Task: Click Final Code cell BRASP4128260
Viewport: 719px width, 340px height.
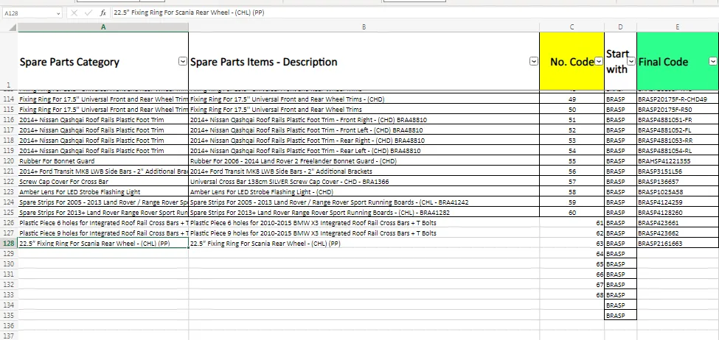Action: click(x=678, y=213)
